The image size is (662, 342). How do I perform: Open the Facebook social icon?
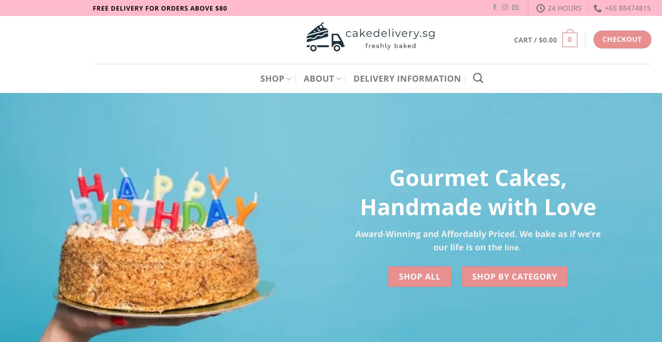click(495, 7)
